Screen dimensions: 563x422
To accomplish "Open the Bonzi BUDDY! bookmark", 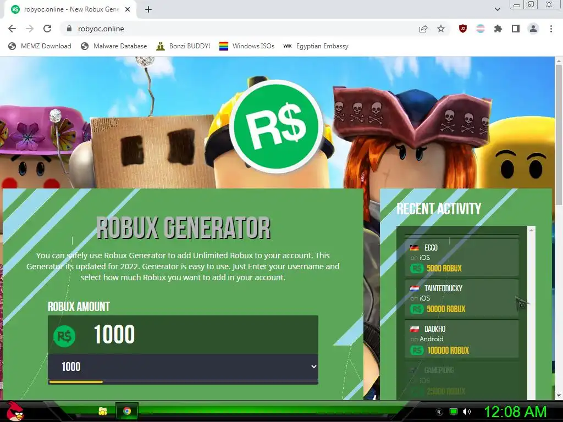I will tap(183, 46).
